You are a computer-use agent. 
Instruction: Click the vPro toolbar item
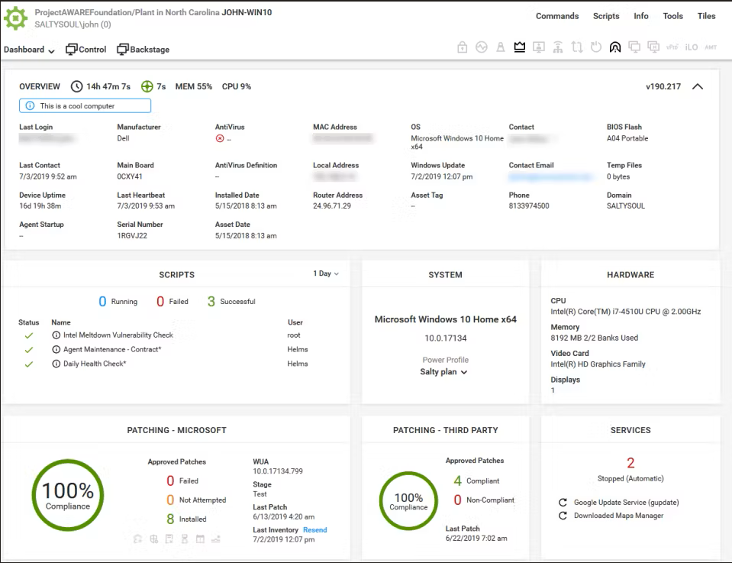672,47
